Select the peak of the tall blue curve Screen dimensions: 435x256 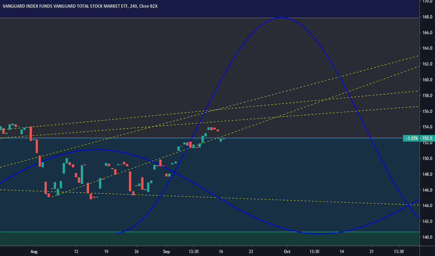tap(281, 18)
